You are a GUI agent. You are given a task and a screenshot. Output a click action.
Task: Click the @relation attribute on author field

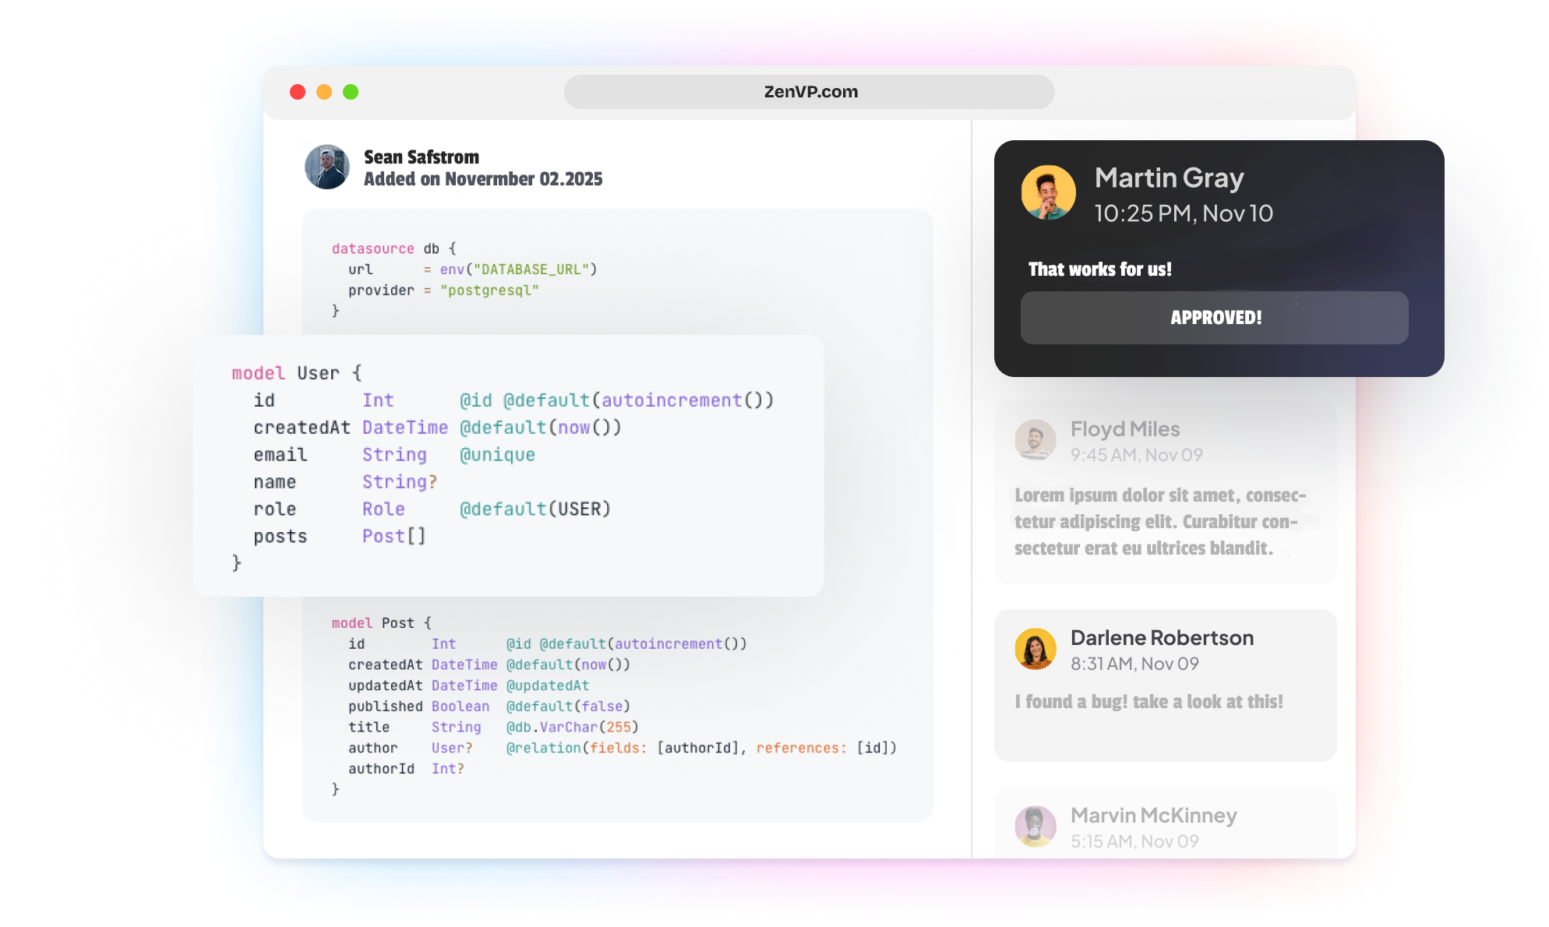point(701,748)
